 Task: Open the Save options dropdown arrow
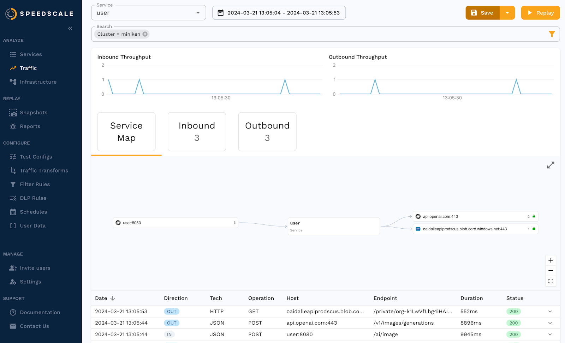pos(507,13)
